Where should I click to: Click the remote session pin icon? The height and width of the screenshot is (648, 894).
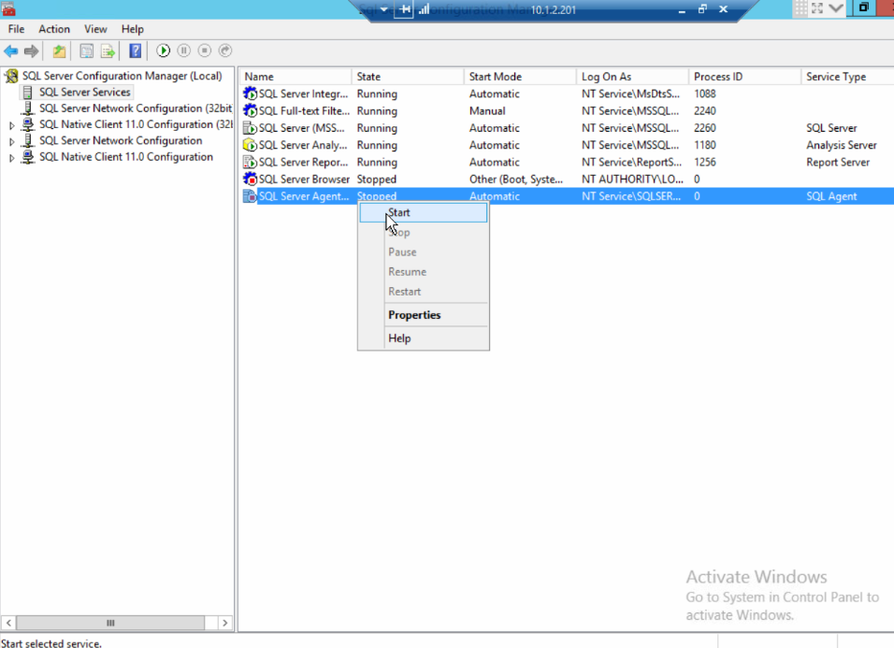point(404,9)
